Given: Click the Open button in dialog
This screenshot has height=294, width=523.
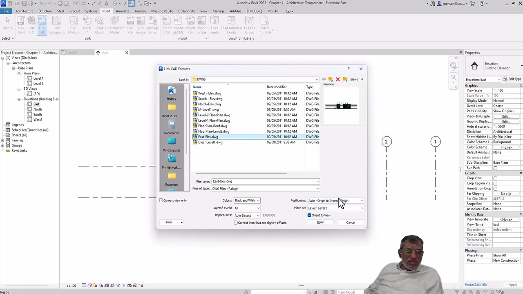Looking at the screenshot, I should pyautogui.click(x=320, y=223).
